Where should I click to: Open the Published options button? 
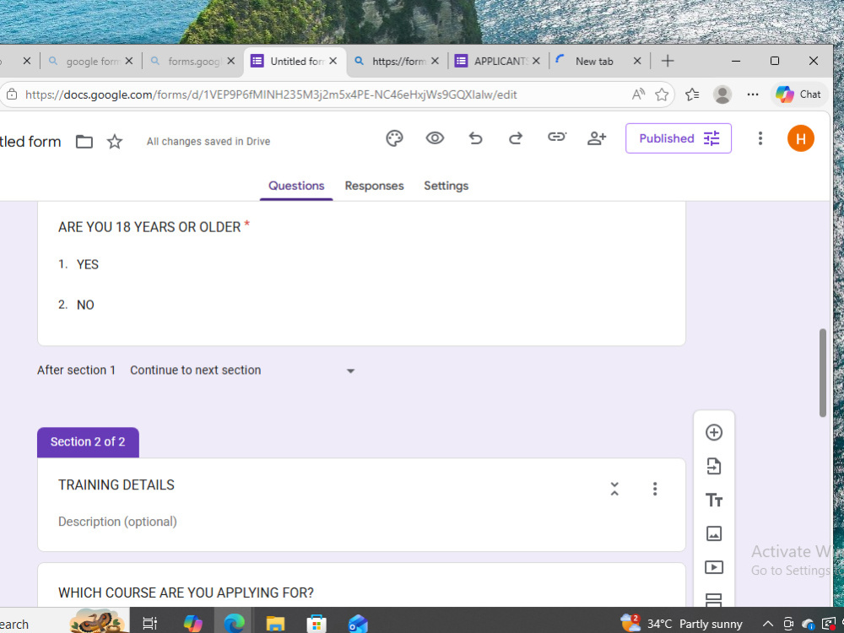(x=679, y=138)
